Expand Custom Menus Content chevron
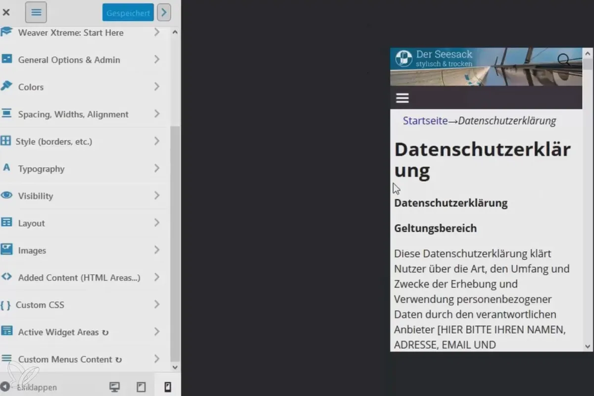The width and height of the screenshot is (594, 396). (x=156, y=359)
